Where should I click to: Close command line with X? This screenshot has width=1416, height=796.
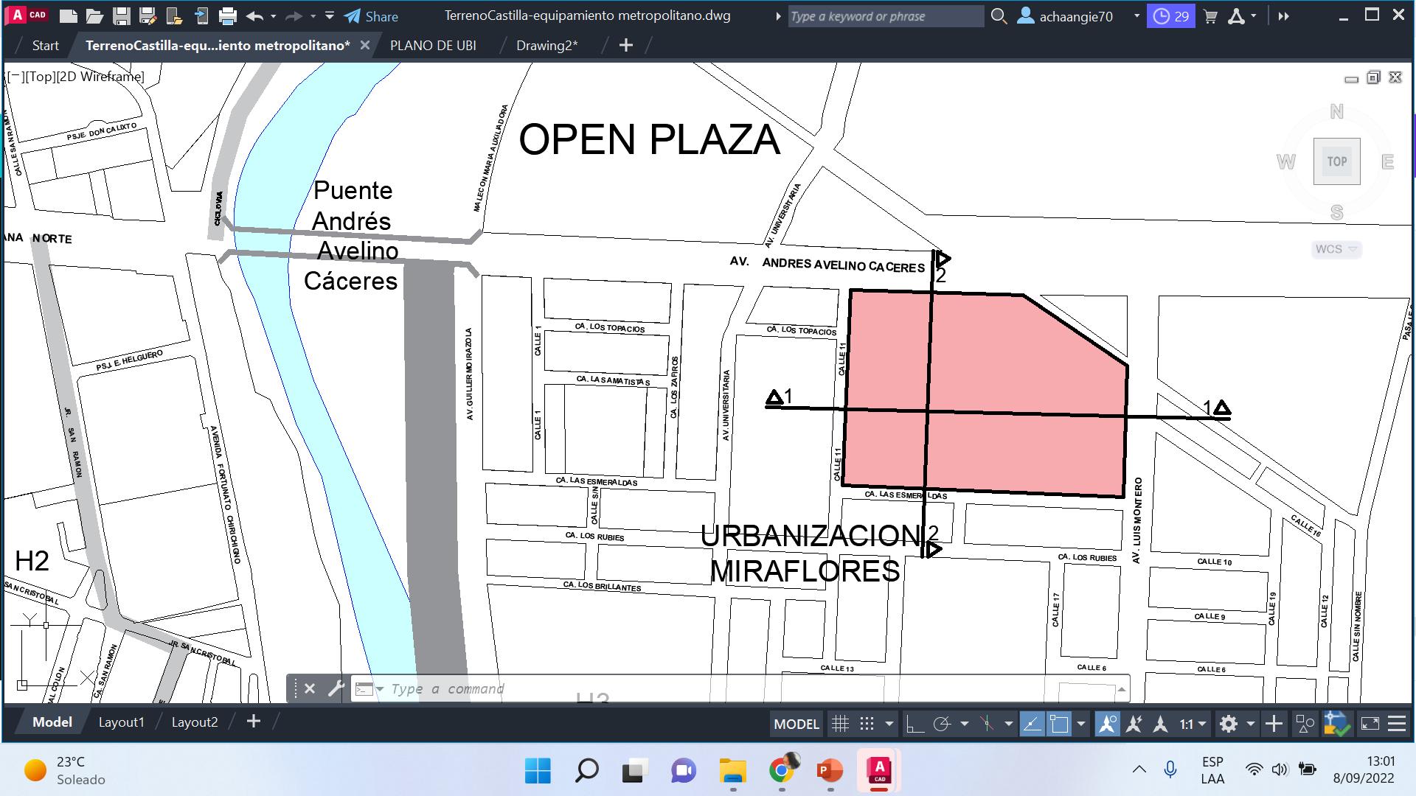click(310, 688)
